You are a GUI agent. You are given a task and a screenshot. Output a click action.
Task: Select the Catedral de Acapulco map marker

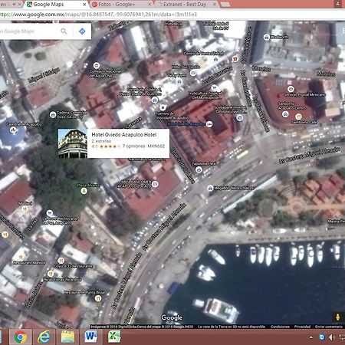[x=13, y=130]
